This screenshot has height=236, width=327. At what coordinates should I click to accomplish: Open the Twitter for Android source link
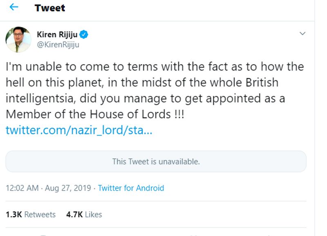(x=131, y=188)
